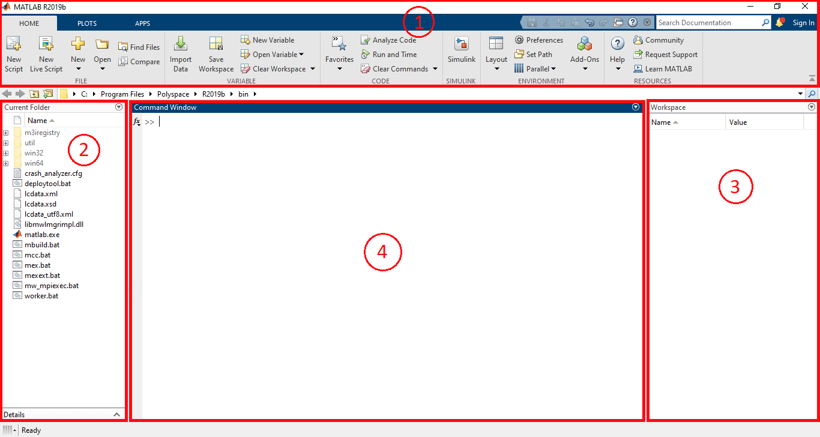Open the Compare tool
The height and width of the screenshot is (437, 820).
point(139,61)
